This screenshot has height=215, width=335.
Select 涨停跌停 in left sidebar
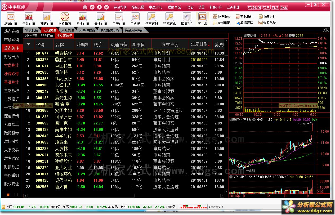[12, 74]
